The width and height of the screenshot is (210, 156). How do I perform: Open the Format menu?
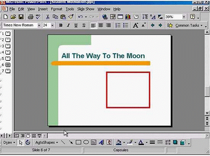pyautogui.click(x=56, y=9)
